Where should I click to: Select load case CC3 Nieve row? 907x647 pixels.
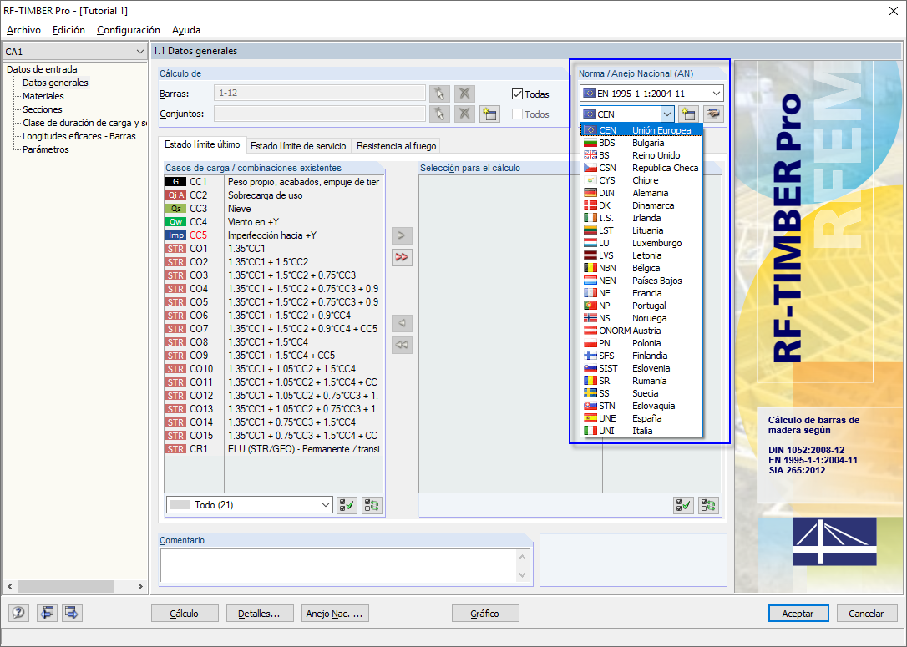[x=274, y=209]
